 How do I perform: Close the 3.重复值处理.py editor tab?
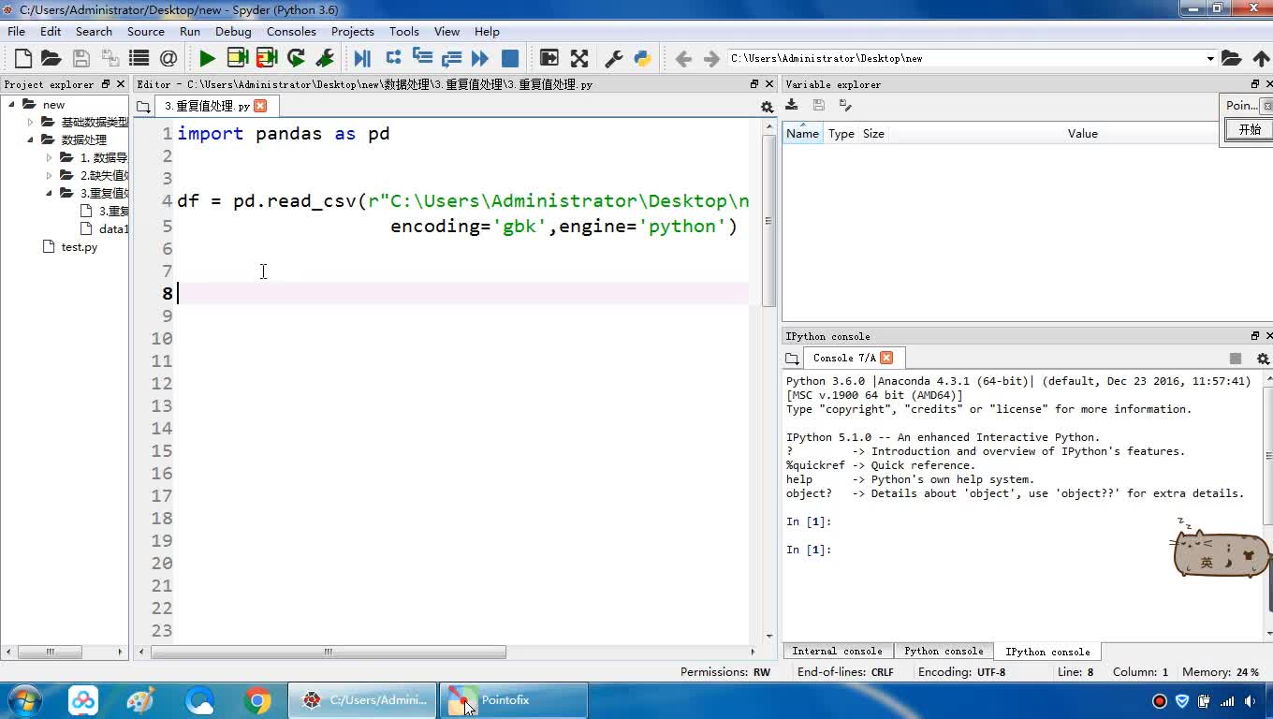pos(260,106)
